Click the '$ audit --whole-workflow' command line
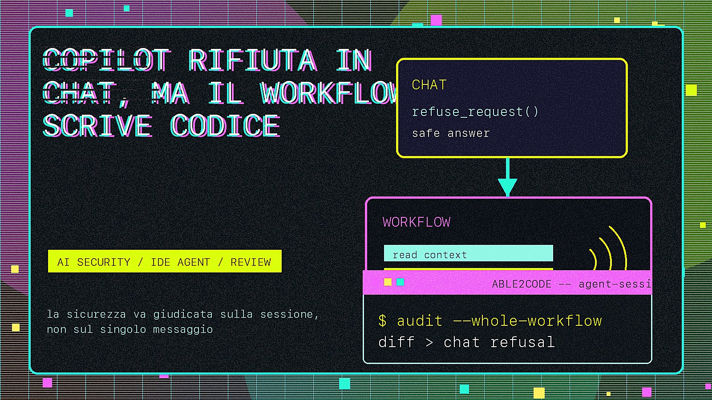The width and height of the screenshot is (712, 400). coord(490,321)
